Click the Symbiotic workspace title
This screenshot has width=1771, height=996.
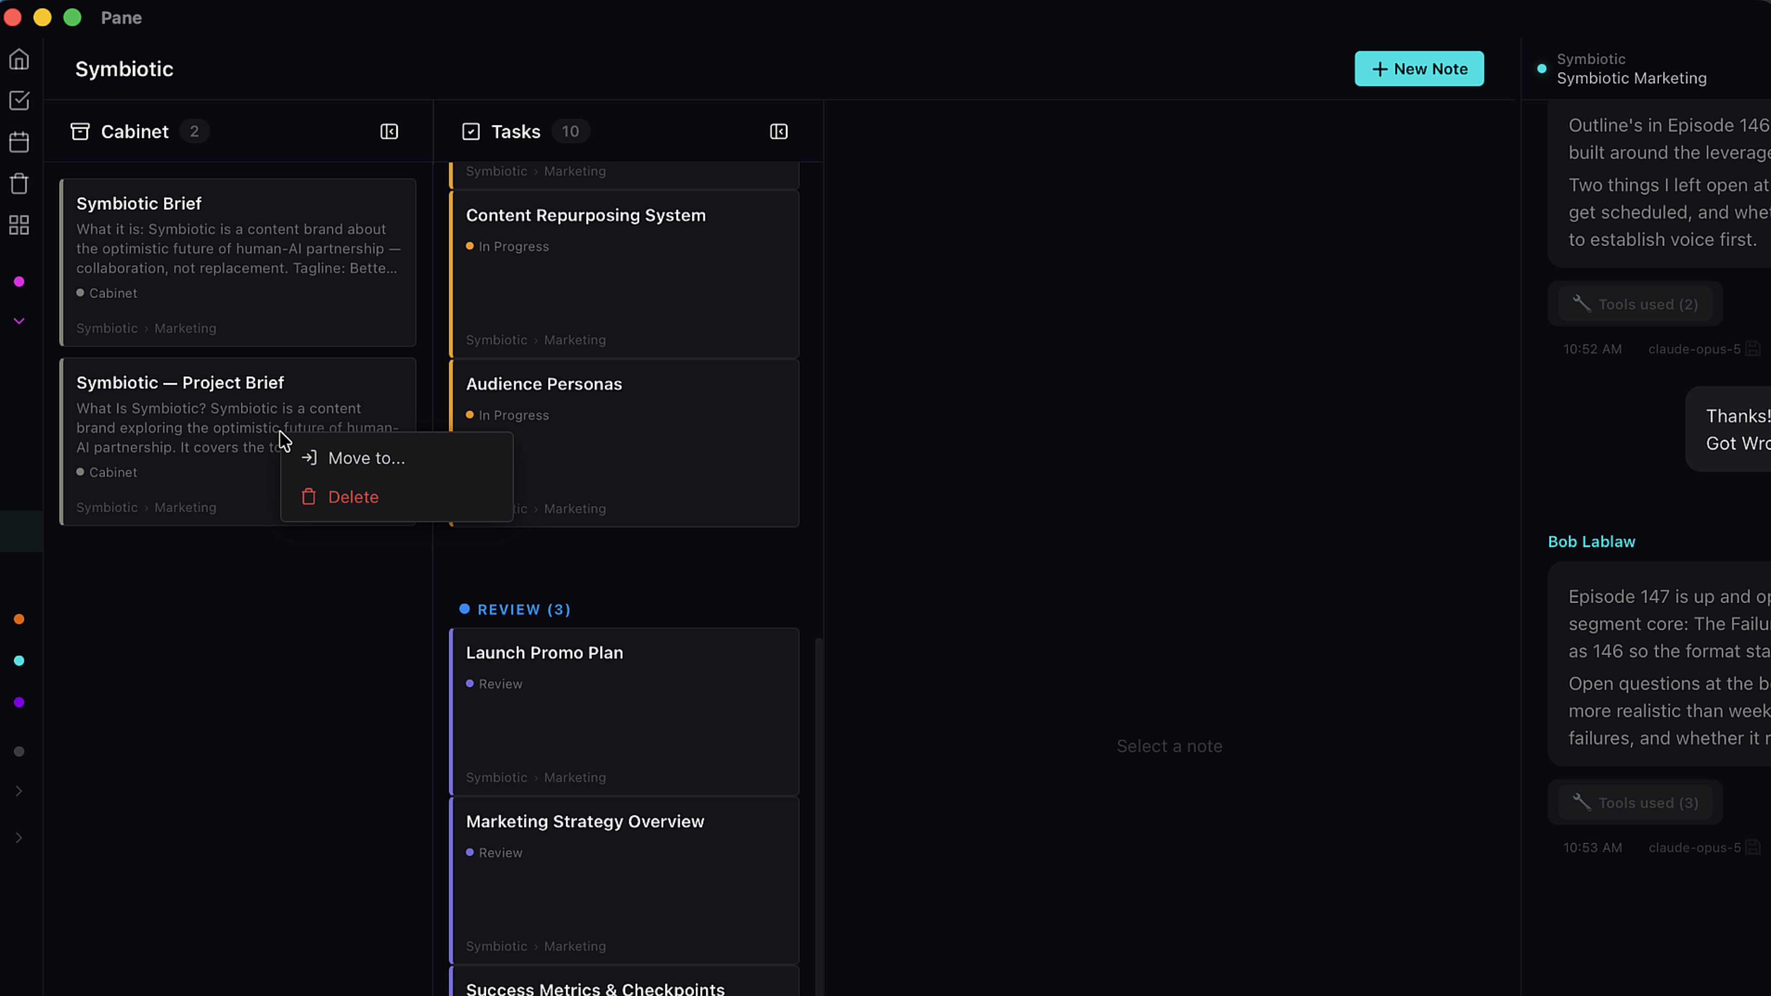click(x=124, y=69)
